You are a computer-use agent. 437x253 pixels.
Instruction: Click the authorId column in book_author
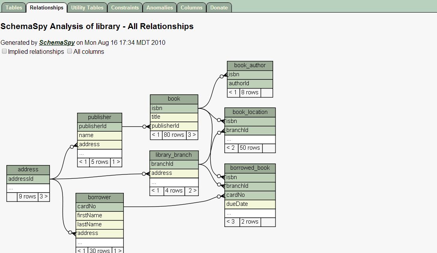tap(250, 84)
